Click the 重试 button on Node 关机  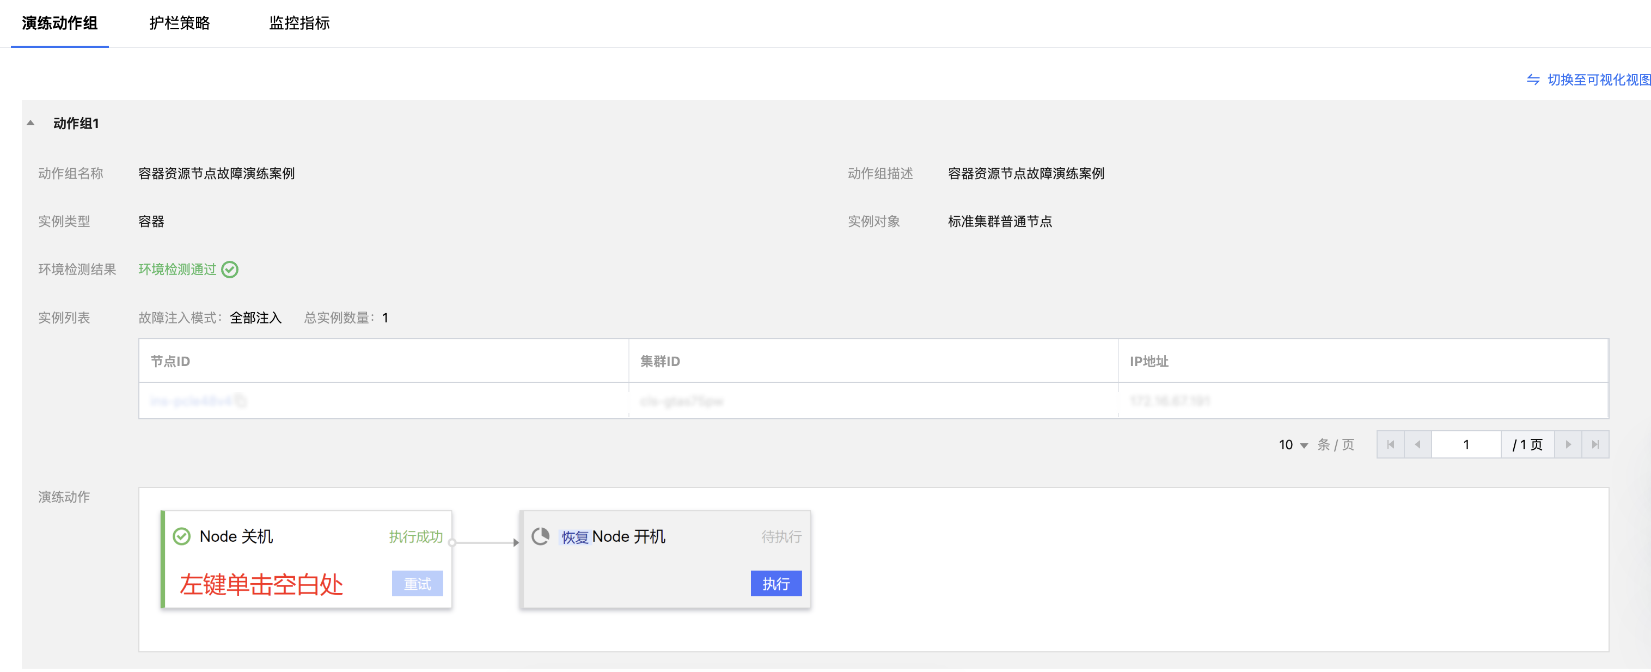(x=417, y=584)
